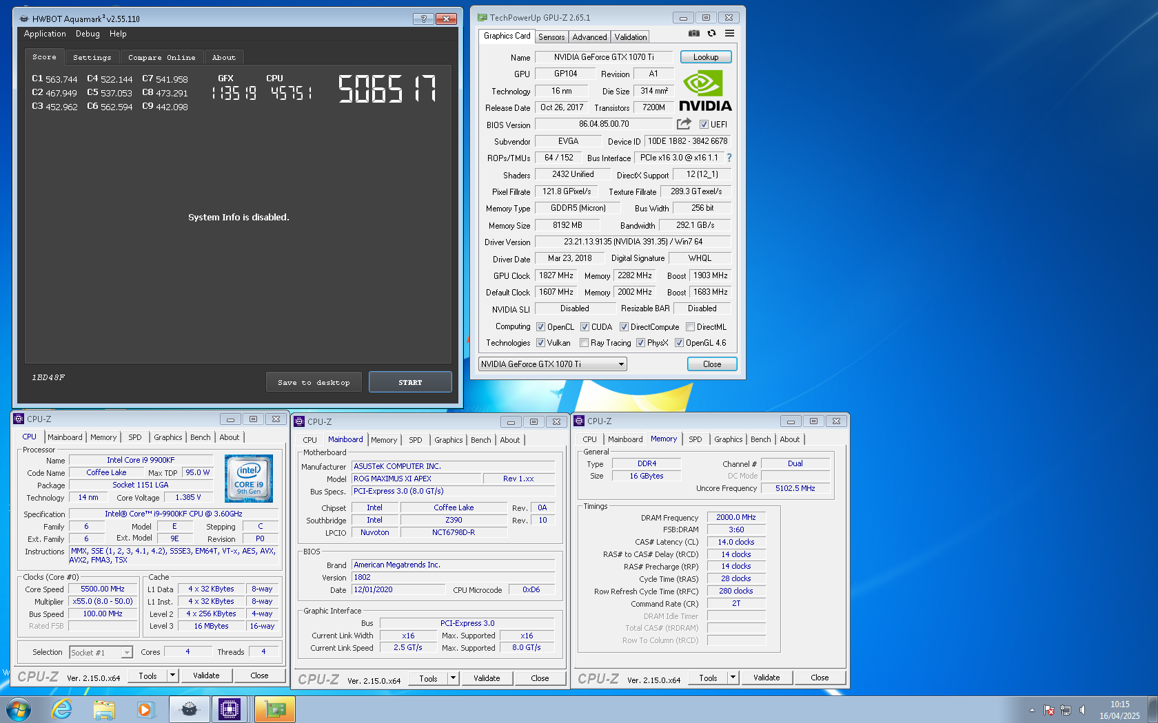Switch to the Compare Online tab
1158x723 pixels.
point(161,58)
